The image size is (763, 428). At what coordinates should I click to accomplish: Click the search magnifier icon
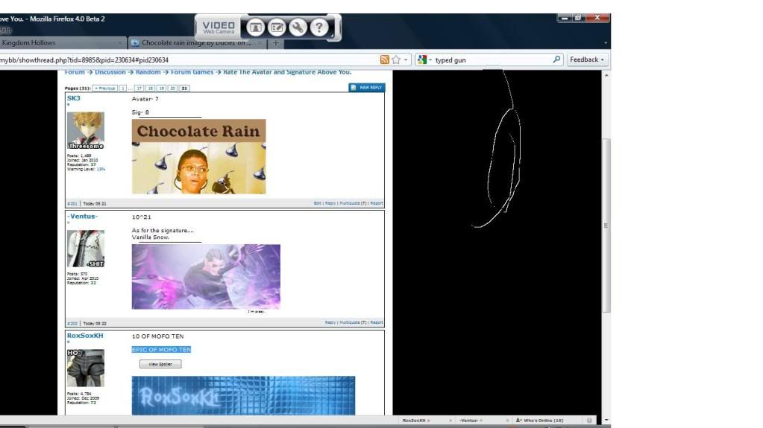click(x=556, y=60)
